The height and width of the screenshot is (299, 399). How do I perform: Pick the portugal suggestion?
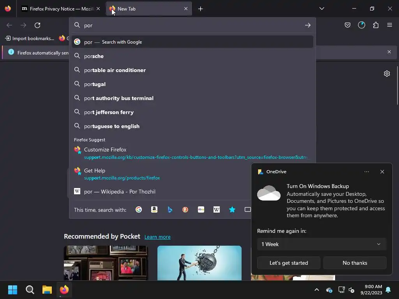pyautogui.click(x=192, y=84)
